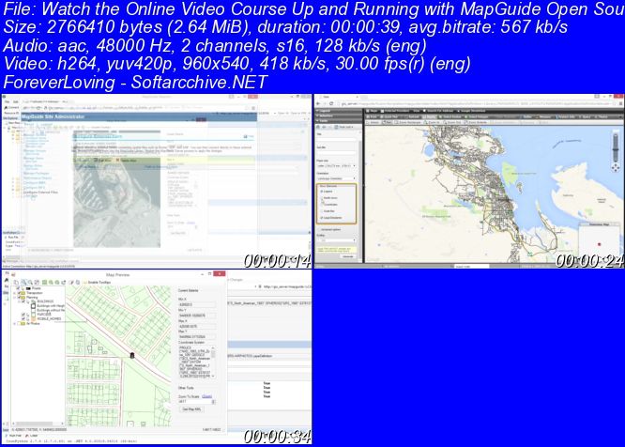Click Refresh in the viewer toolbar
This screenshot has height=447, width=625.
[413, 116]
